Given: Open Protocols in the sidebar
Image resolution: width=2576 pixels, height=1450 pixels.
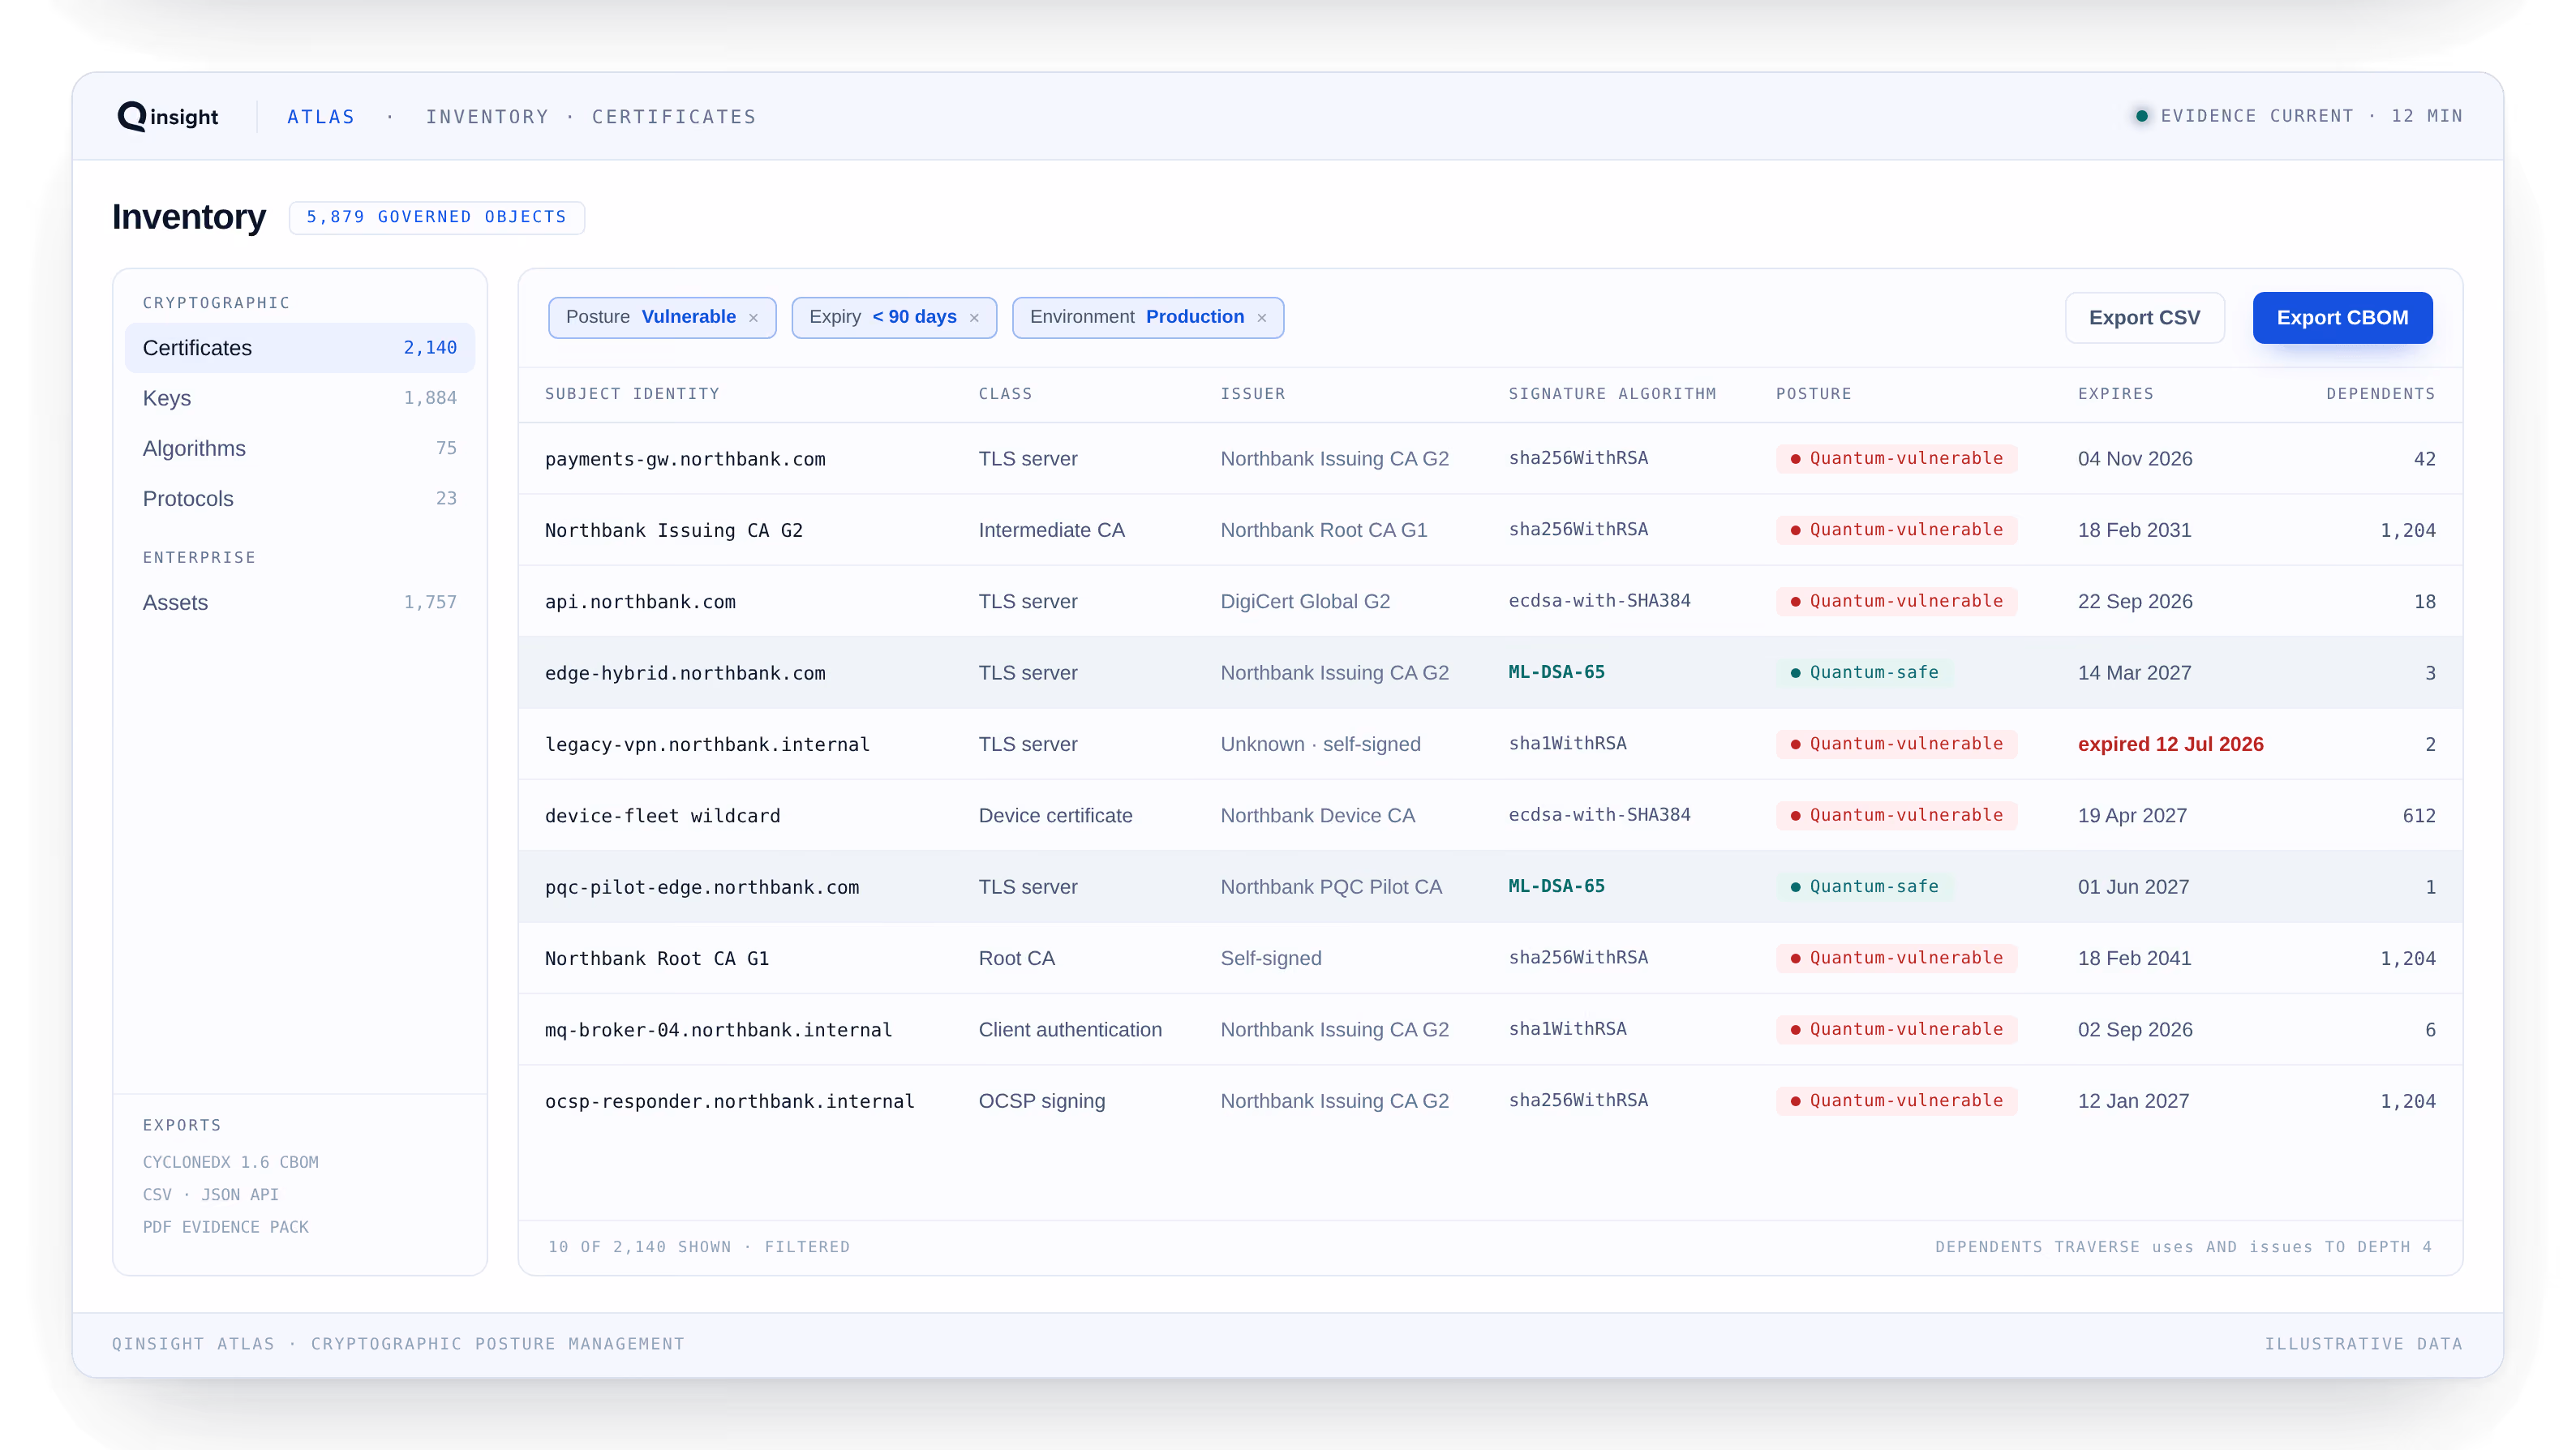Looking at the screenshot, I should pos(300,498).
